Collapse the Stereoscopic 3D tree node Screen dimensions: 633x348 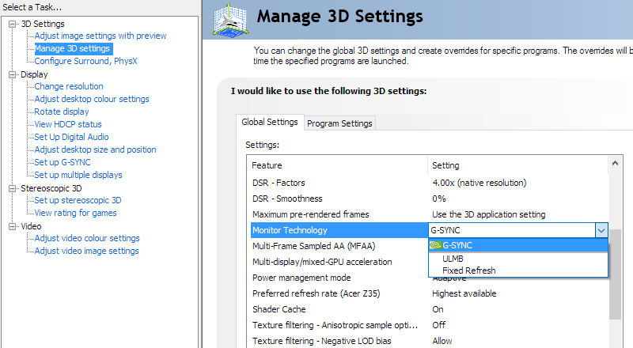coord(13,188)
